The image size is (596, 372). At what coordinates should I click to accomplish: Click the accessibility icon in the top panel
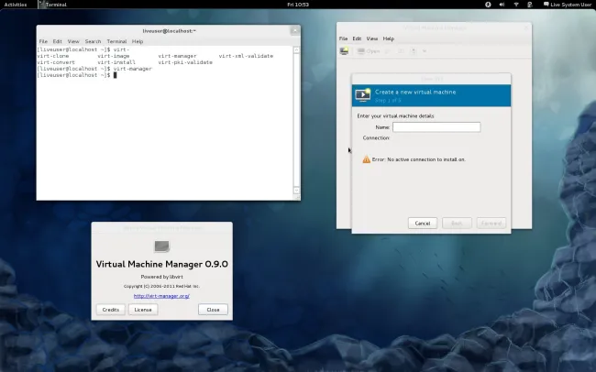click(488, 5)
